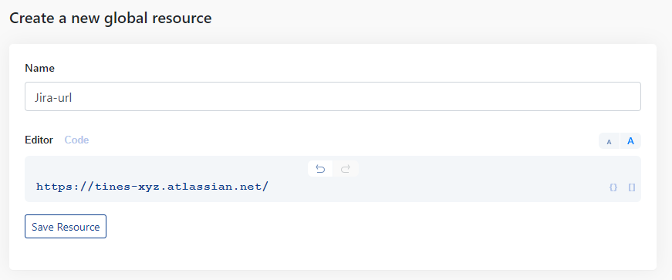Revert the last edit using the undo button
Viewport: 672px width, 280px height.
320,169
